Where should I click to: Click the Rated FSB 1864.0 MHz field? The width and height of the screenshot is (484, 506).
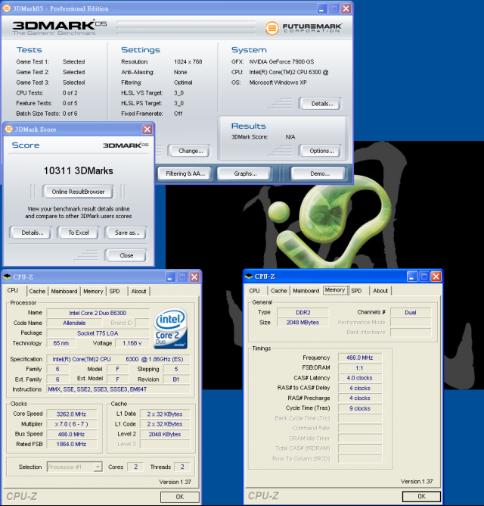(71, 444)
